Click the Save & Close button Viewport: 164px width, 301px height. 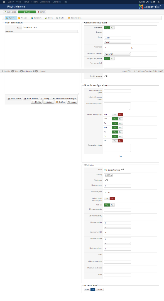(10, 12)
